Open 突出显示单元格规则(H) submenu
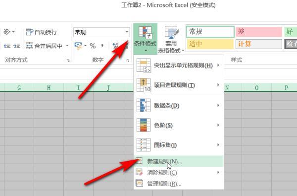This screenshot has width=297, height=196. (x=179, y=65)
